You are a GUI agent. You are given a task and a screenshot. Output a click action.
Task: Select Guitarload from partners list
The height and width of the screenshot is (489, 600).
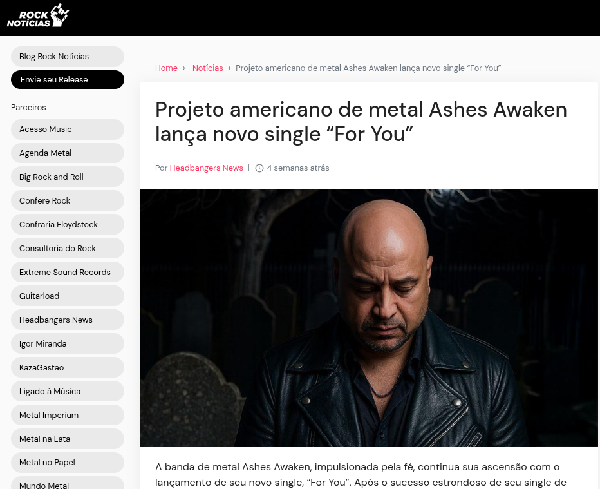click(x=68, y=296)
